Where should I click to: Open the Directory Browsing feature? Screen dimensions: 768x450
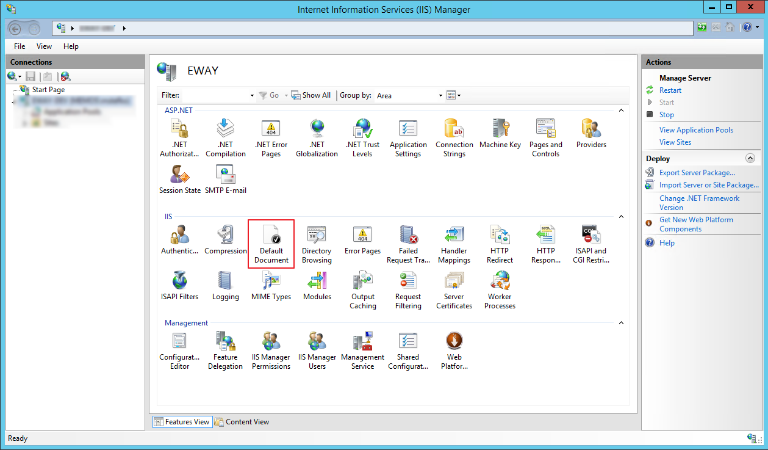point(317,244)
